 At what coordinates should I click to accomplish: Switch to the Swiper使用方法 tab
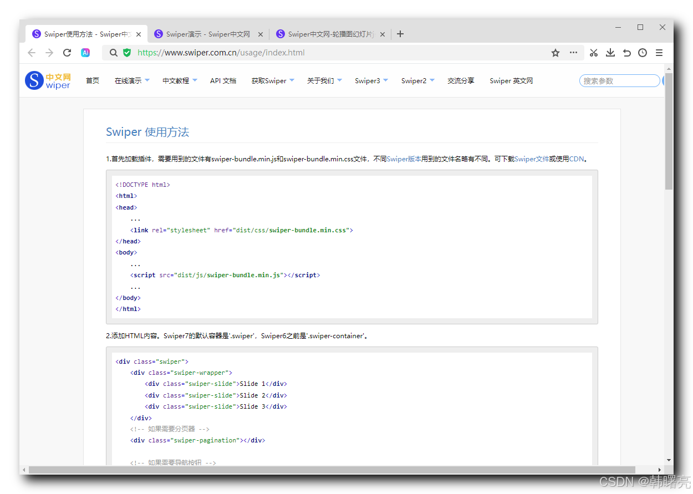(x=86, y=34)
